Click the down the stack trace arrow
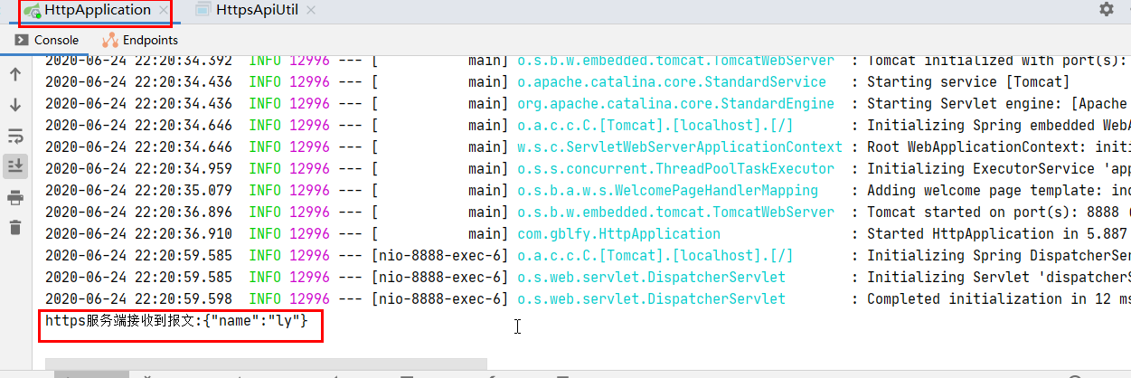1131x378 pixels. click(x=14, y=106)
